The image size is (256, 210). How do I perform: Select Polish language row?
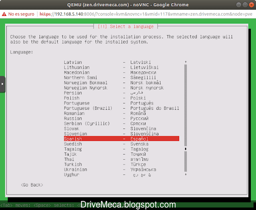(x=122, y=98)
